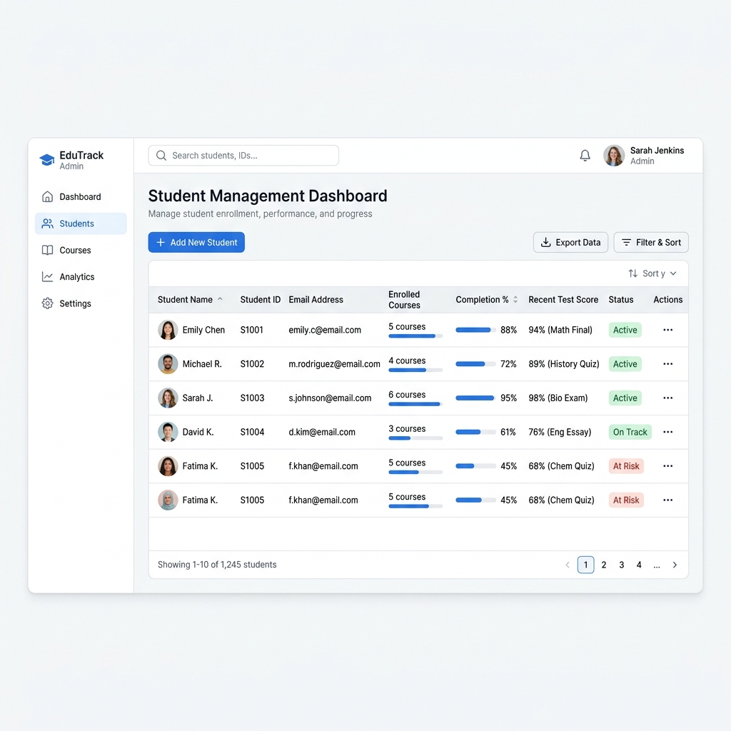Click the Student ID column header
Viewport: 731px width, 731px height.
260,300
